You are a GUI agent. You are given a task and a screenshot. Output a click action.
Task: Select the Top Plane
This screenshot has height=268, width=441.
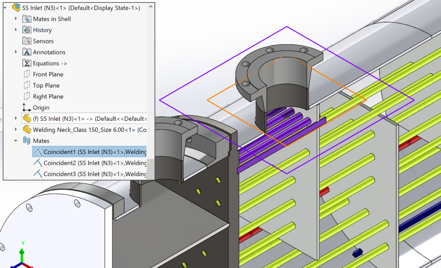pyautogui.click(x=46, y=85)
